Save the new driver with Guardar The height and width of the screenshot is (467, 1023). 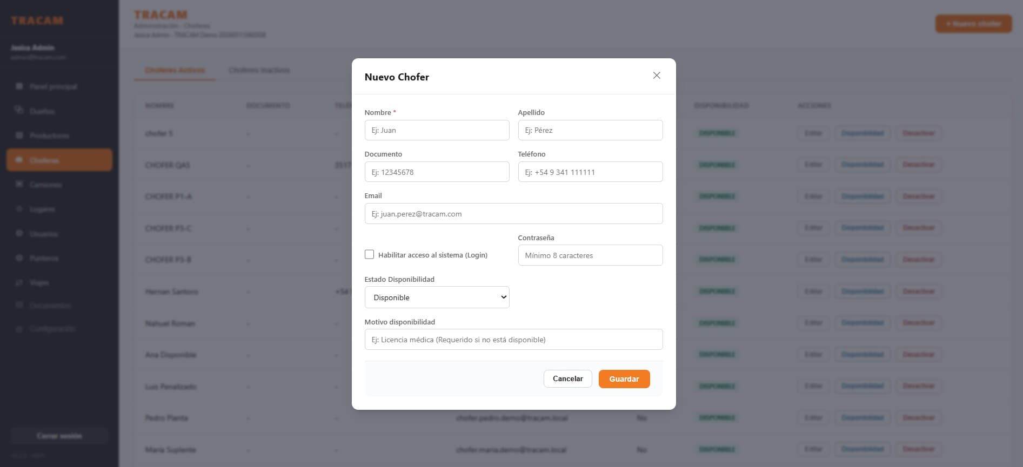[624, 379]
